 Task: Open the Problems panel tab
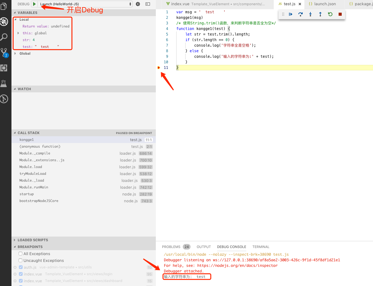[x=171, y=247]
